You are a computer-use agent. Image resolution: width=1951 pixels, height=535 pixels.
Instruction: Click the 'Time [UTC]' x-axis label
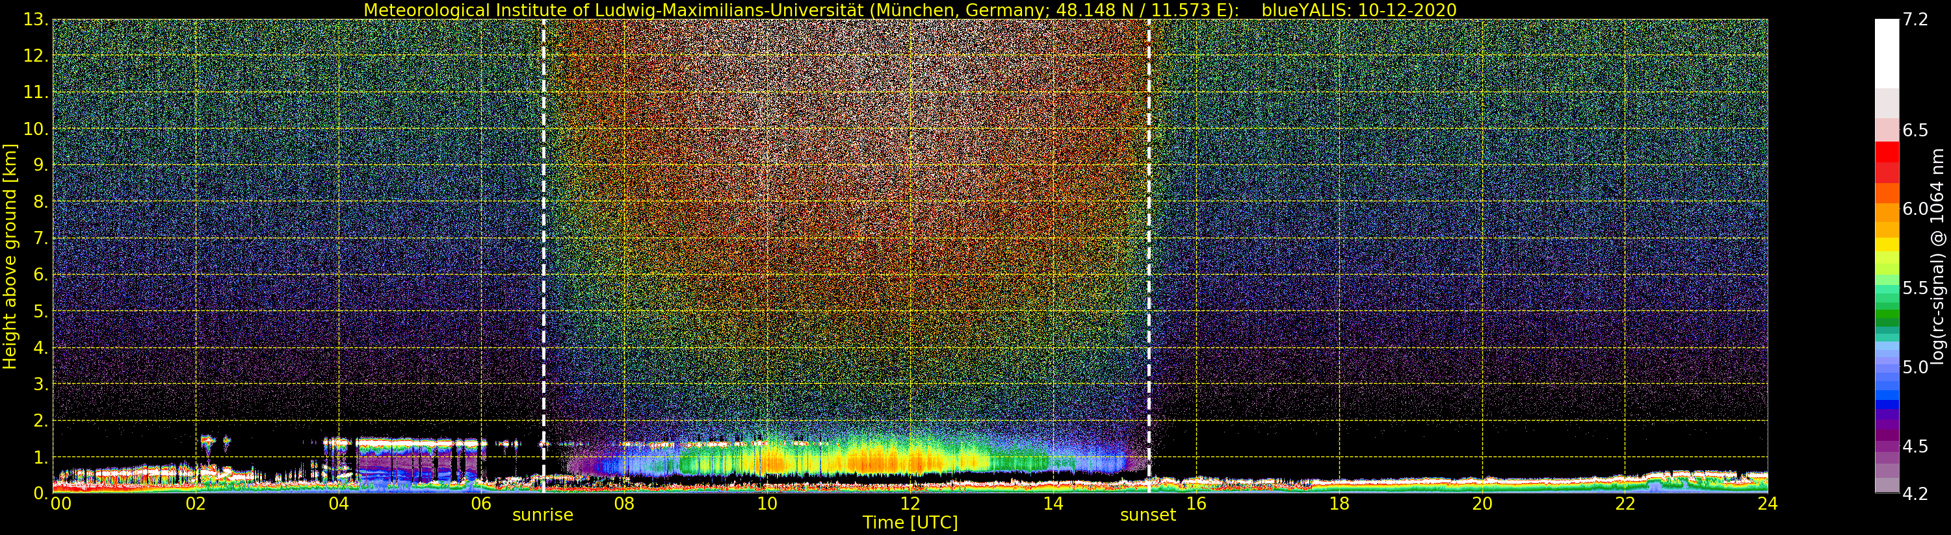pyautogui.click(x=910, y=523)
